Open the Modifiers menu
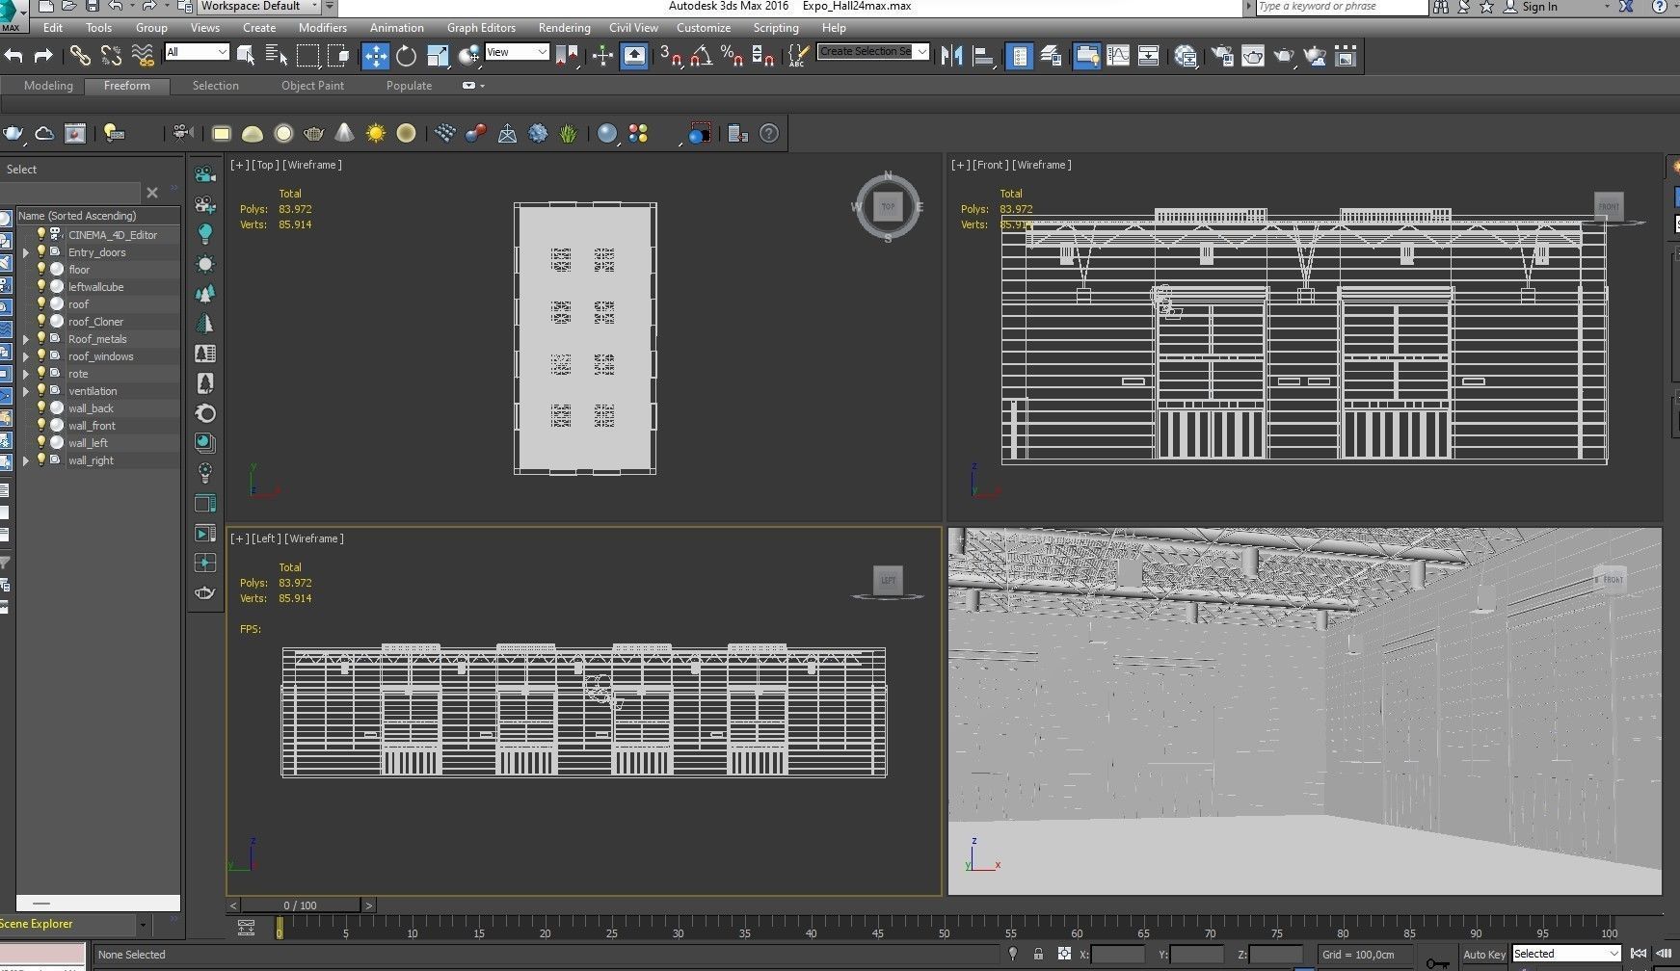 (x=323, y=28)
